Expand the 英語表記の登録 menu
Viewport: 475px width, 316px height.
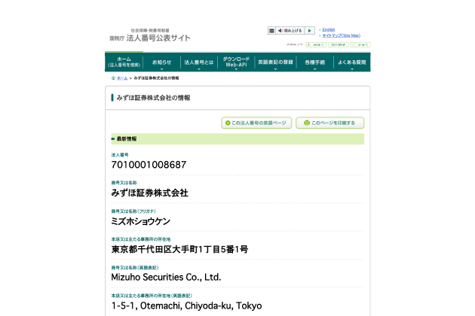pos(275,62)
